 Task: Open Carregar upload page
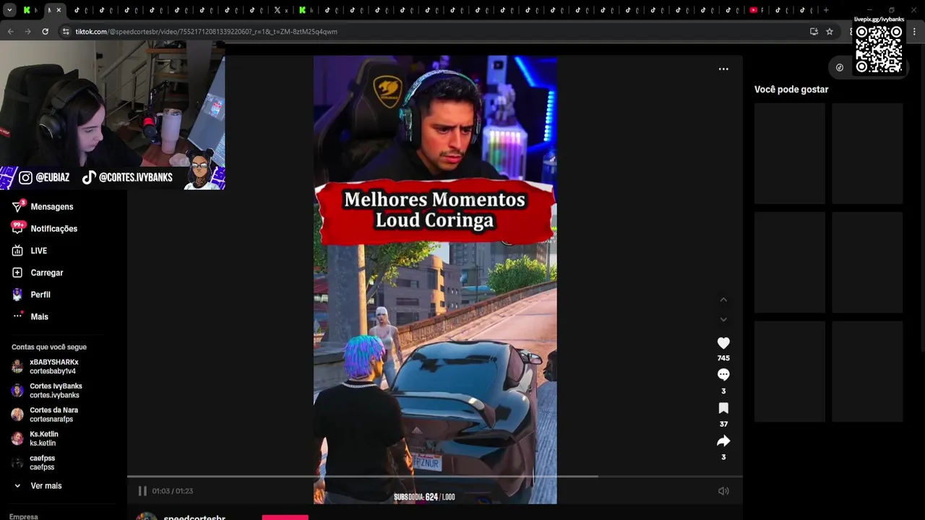tap(38, 273)
